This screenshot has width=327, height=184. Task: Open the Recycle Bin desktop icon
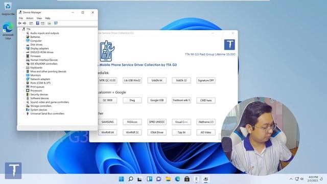[x=8, y=9]
